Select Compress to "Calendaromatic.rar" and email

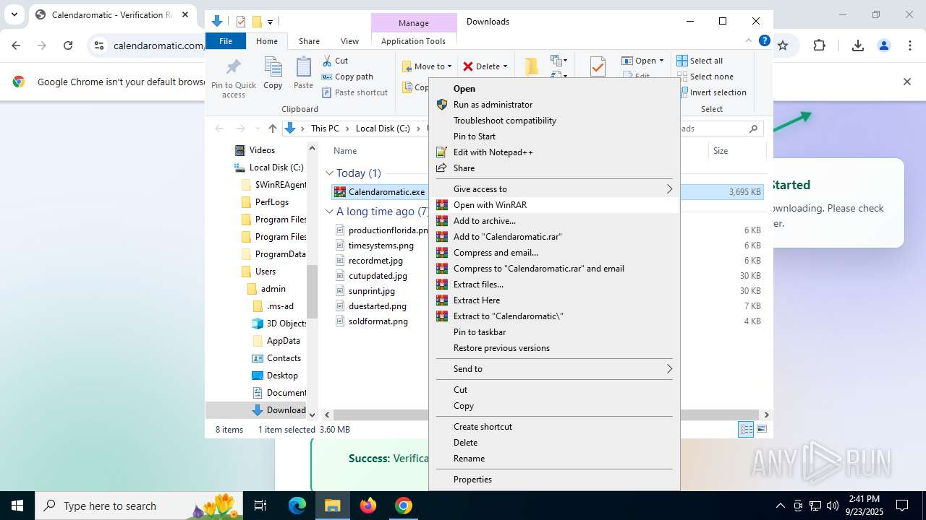[x=554, y=269]
